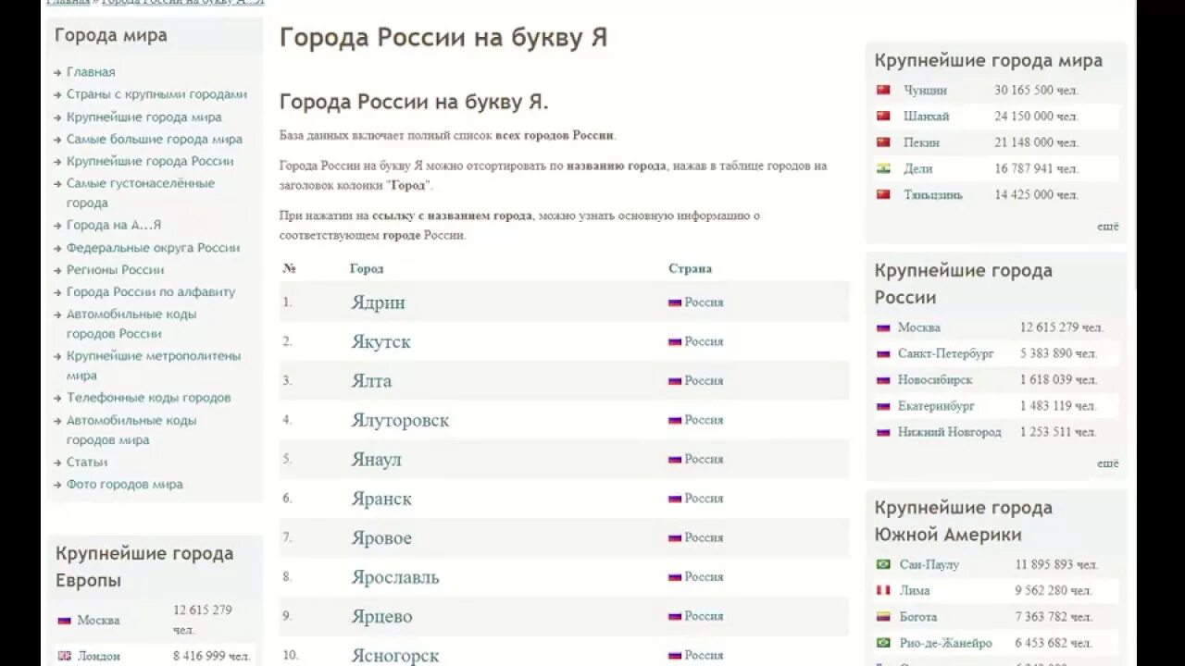Click the China flag next to Чунцин
The height and width of the screenshot is (666, 1185).
(x=883, y=90)
